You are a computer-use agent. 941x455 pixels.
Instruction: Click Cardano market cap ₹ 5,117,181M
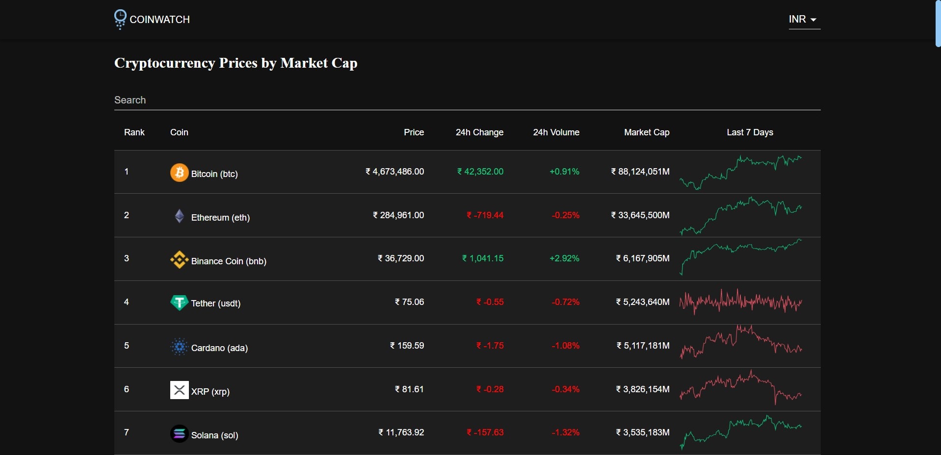643,346
